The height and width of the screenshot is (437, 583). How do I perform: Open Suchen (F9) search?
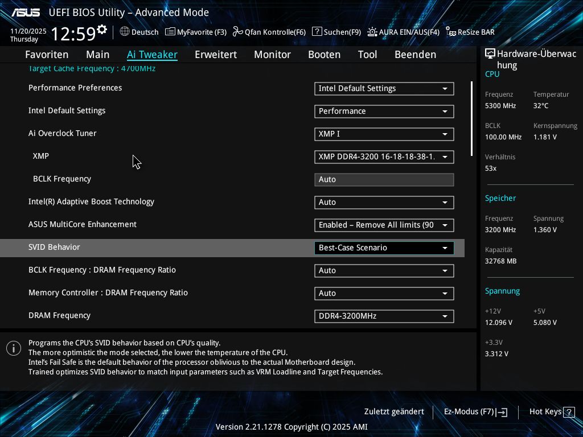336,32
